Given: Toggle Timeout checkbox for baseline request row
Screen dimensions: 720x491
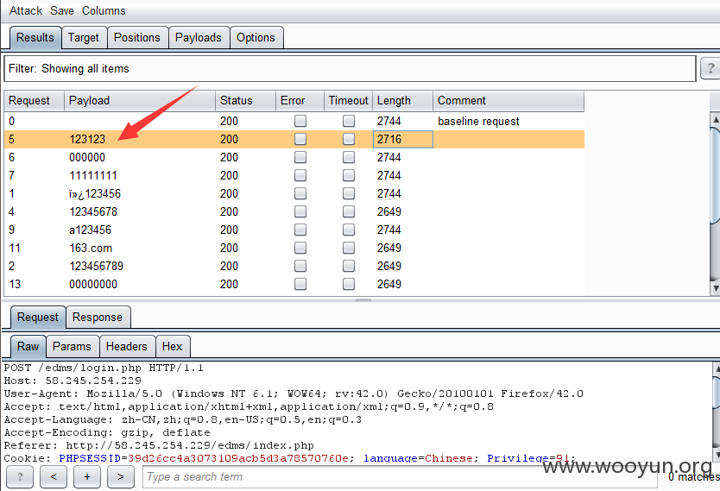Looking at the screenshot, I should click(x=349, y=121).
